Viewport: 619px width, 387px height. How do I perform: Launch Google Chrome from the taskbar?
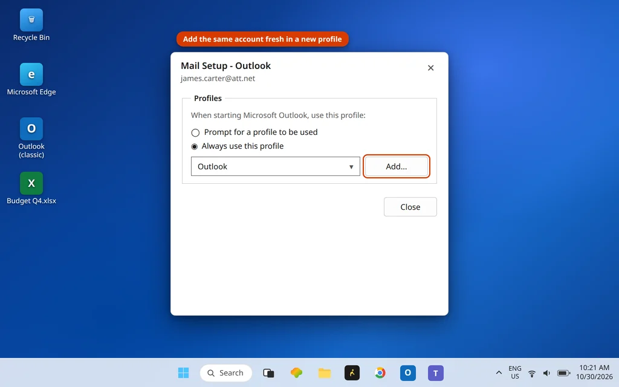click(380, 372)
